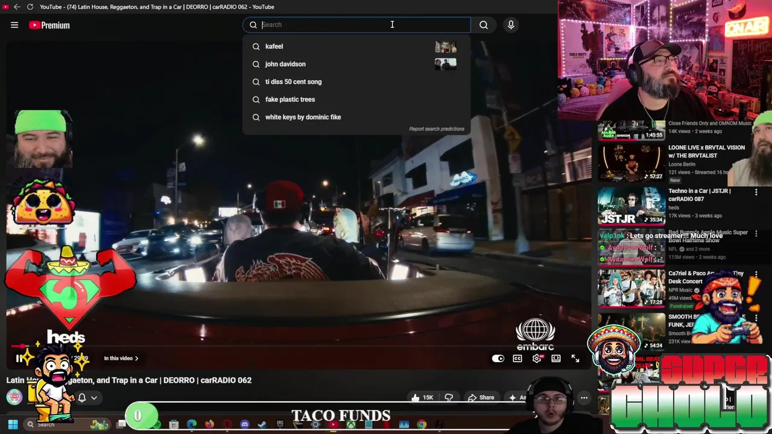Start voice search with the microphone
The image size is (772, 434).
click(x=511, y=25)
